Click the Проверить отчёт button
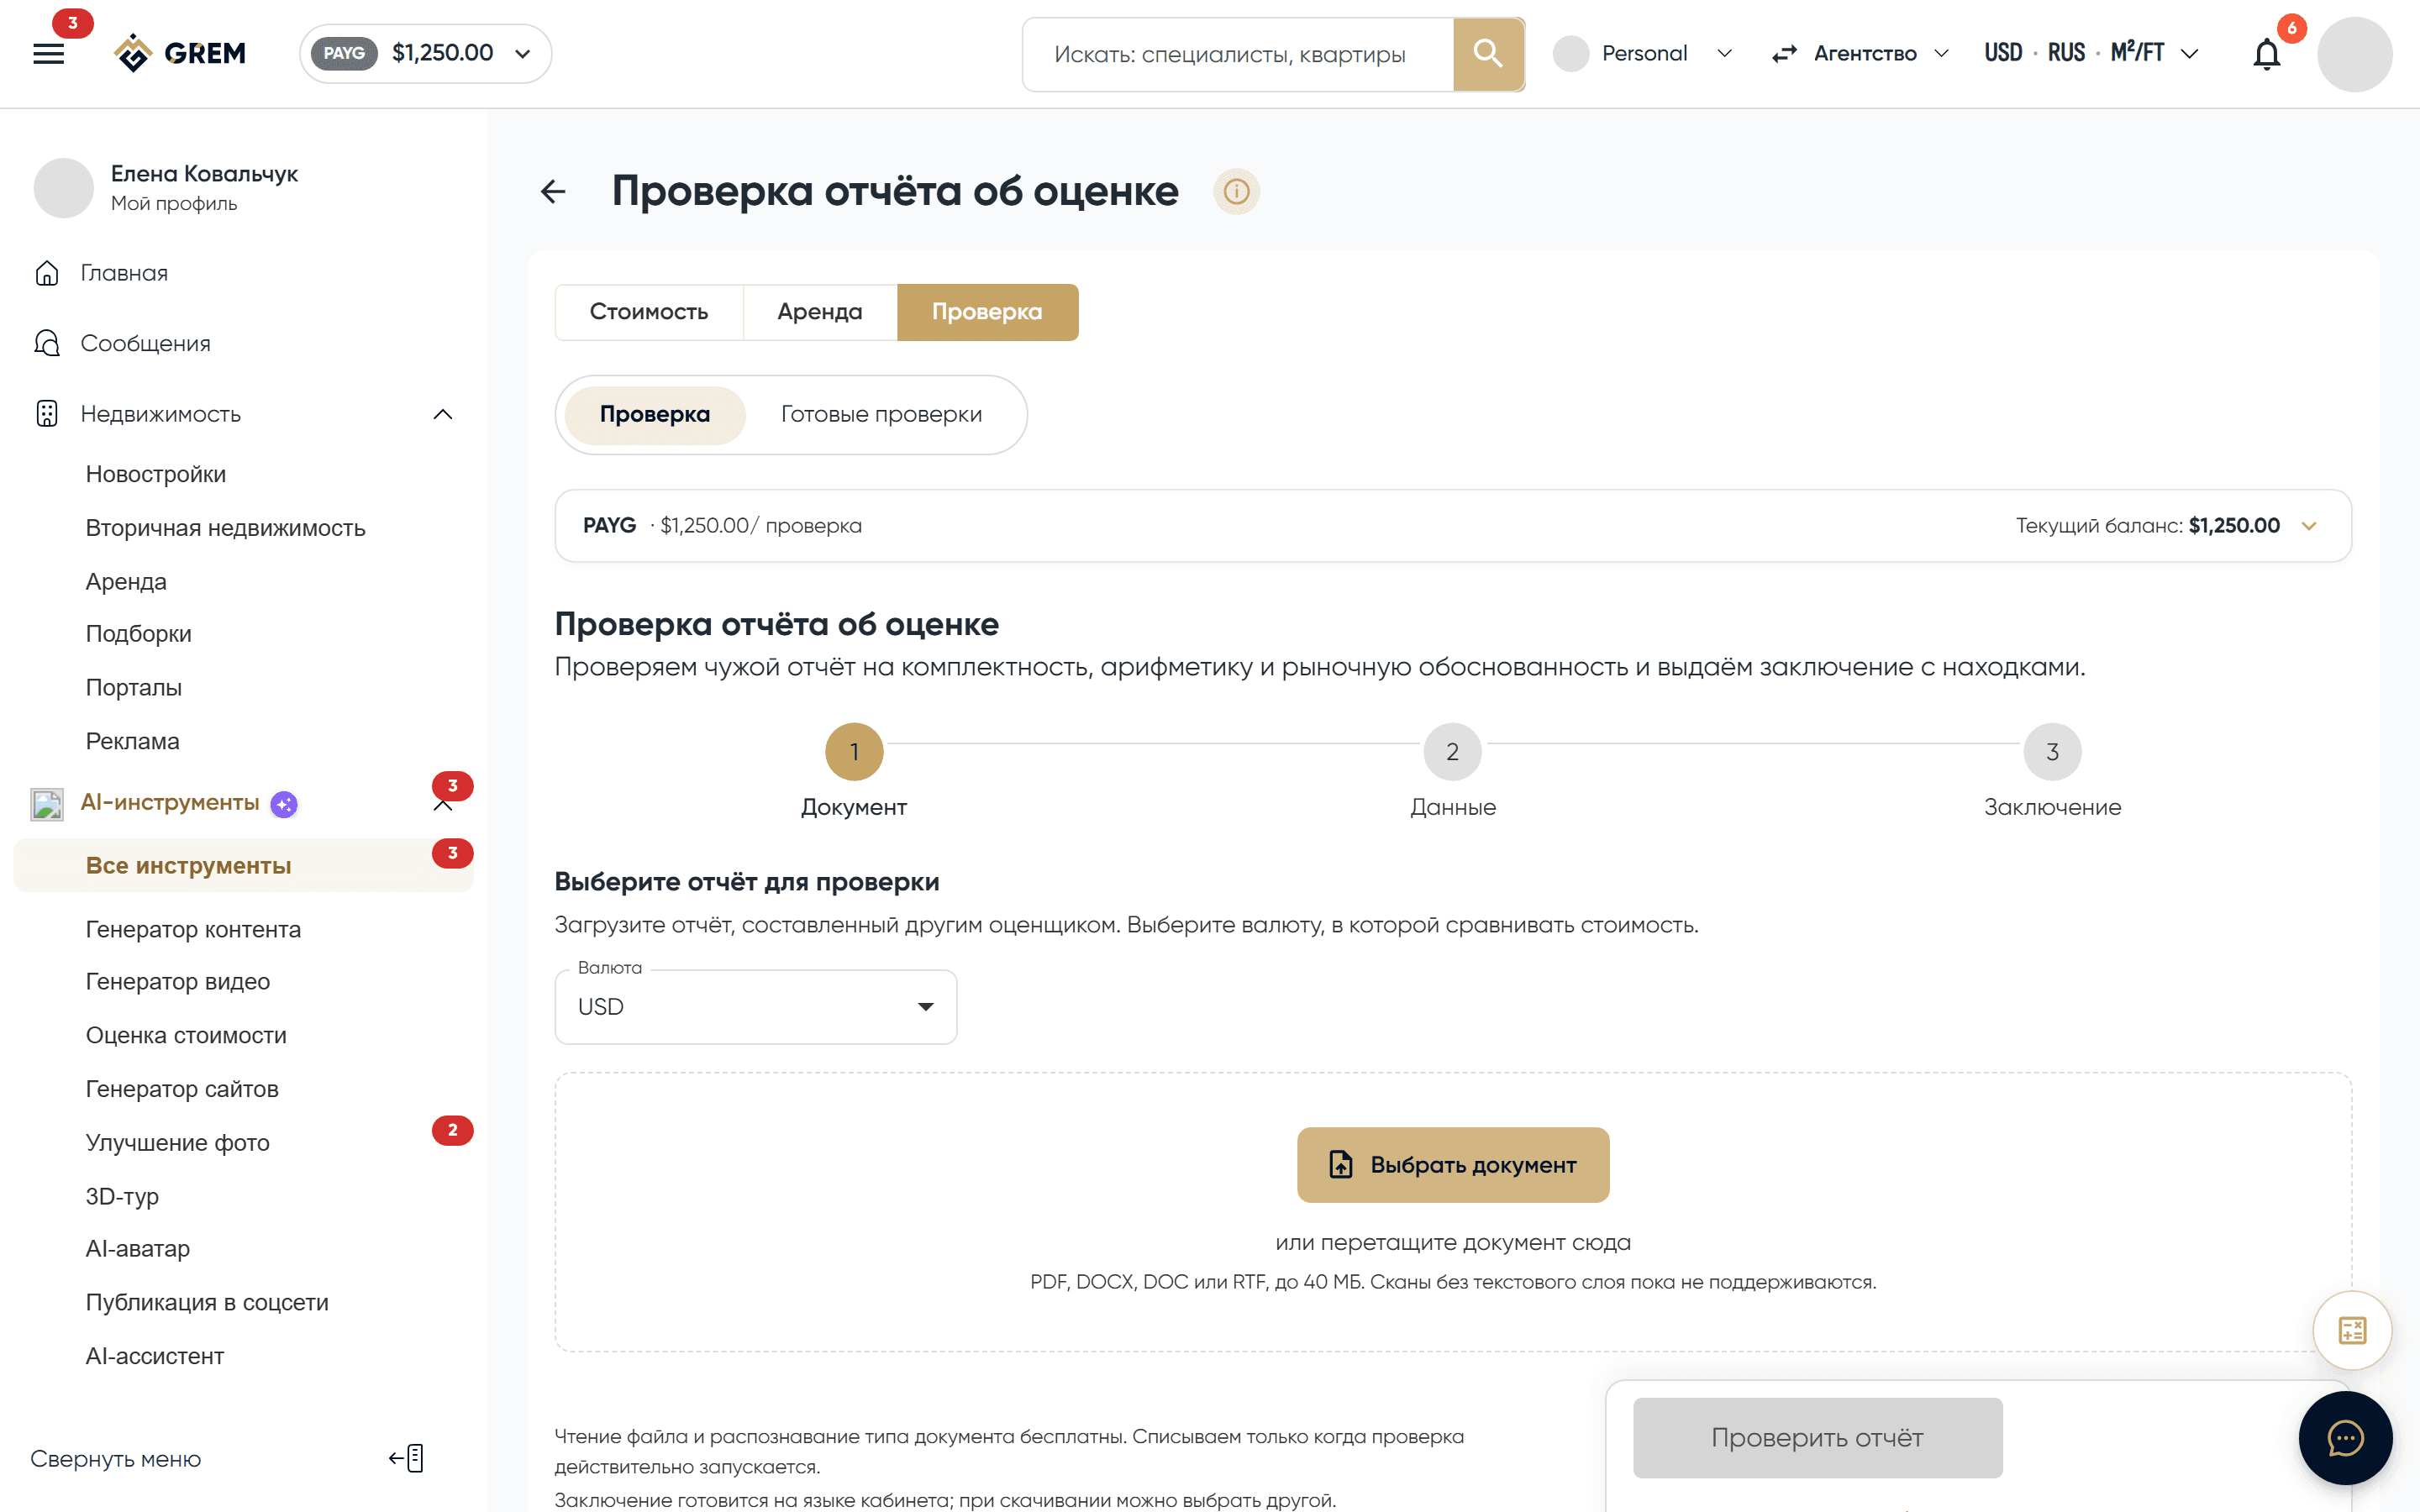 (1817, 1438)
